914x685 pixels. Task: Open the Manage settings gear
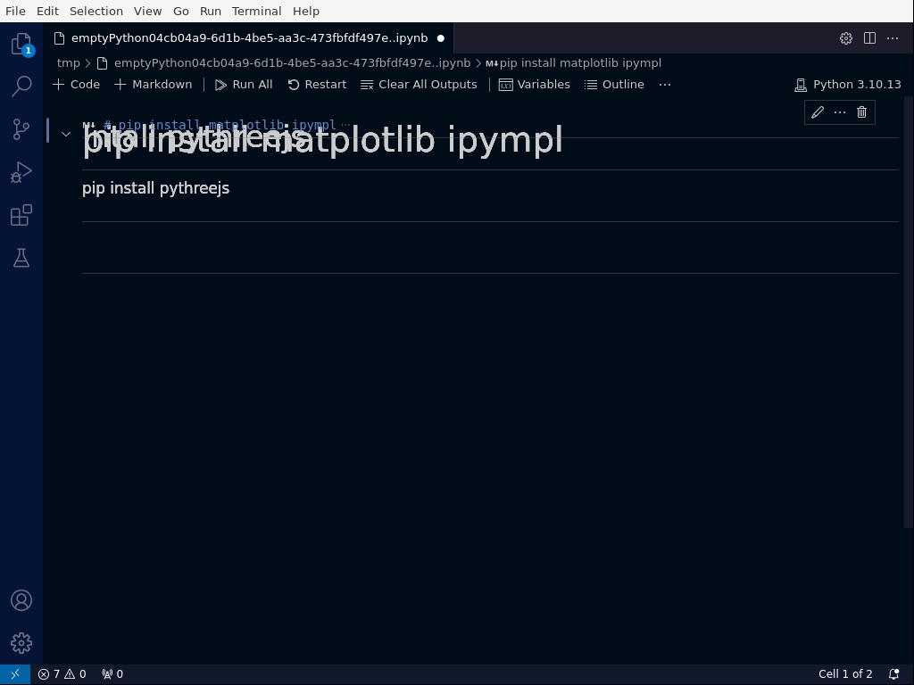(x=20, y=642)
